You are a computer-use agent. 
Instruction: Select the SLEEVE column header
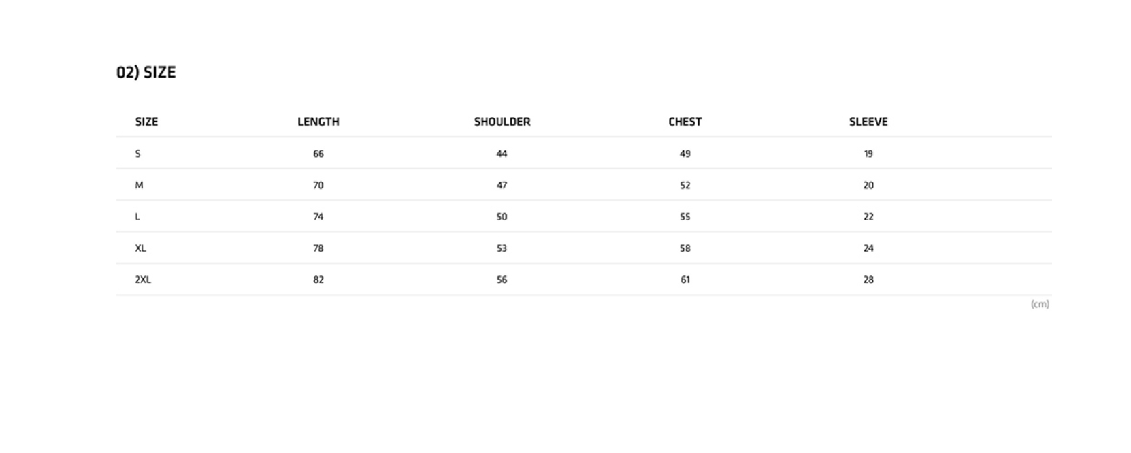[x=868, y=122]
